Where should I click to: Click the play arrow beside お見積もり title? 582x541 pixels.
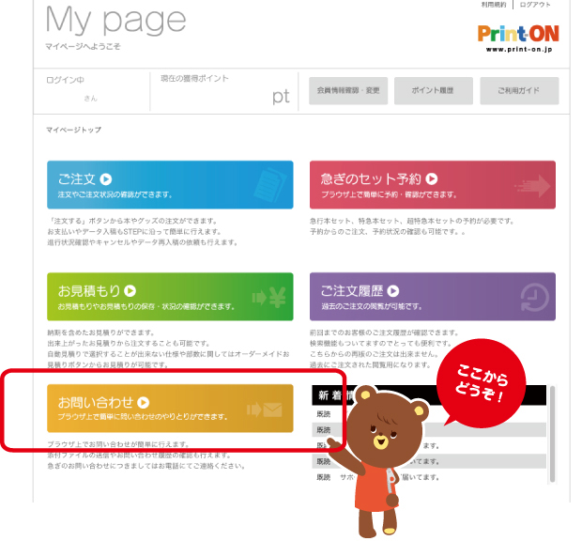[130, 291]
